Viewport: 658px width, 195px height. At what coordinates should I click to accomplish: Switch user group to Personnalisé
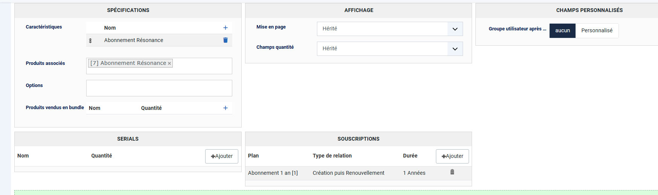(597, 31)
